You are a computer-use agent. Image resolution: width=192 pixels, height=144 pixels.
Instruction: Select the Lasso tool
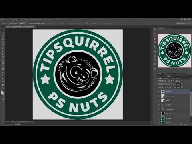coord(2,36)
